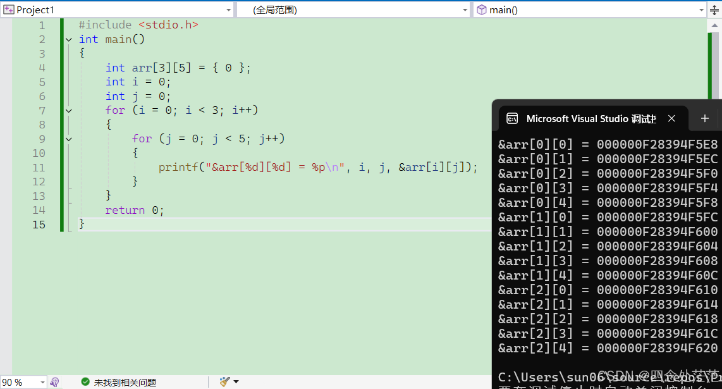Screen dimensions: 722x389
Task: Click the Project1 C++ project icon
Action: tap(8, 9)
